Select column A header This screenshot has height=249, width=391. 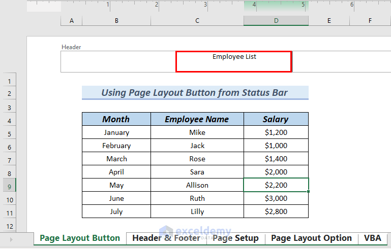[x=72, y=21]
